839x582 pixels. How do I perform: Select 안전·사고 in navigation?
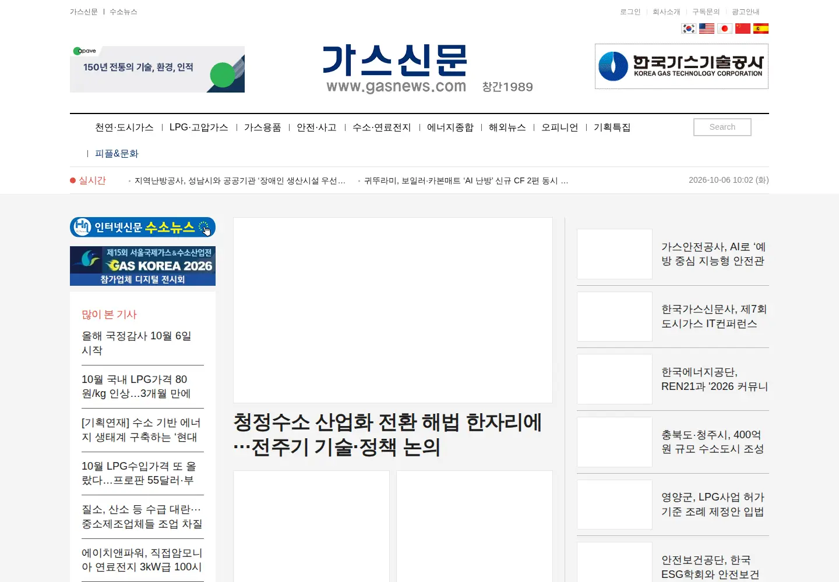tap(317, 127)
